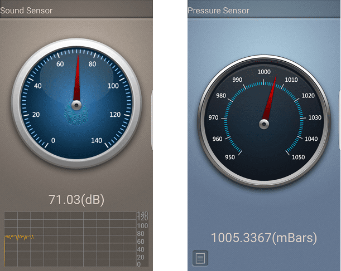Select the Pressure Sensor title bar
Viewport: 341px width, 271px height.
[264, 9]
